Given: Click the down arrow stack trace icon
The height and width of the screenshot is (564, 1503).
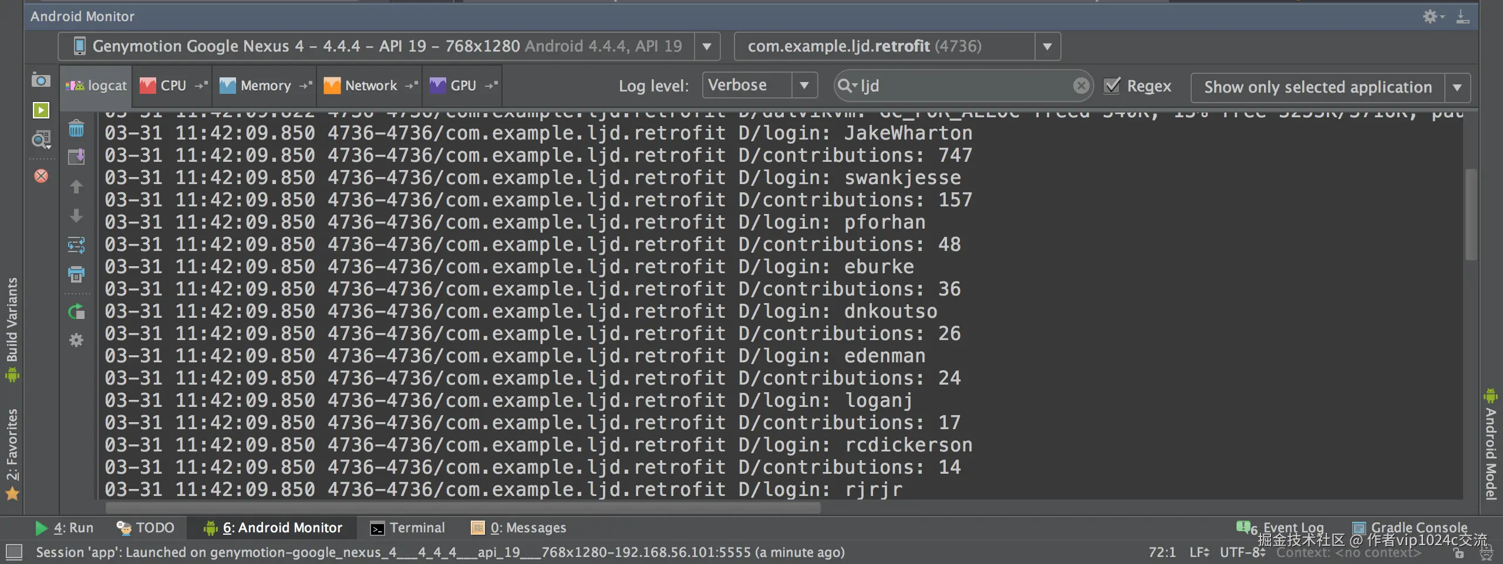Looking at the screenshot, I should 76,216.
